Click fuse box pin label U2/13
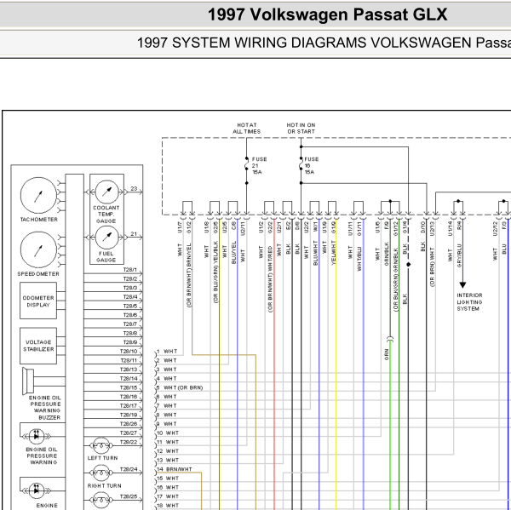 pos(432,228)
